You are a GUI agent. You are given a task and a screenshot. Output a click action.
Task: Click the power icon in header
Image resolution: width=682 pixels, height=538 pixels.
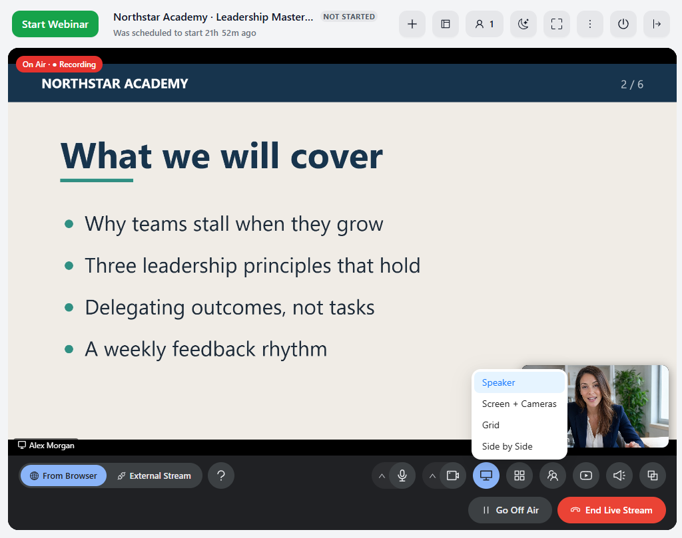pyautogui.click(x=623, y=24)
